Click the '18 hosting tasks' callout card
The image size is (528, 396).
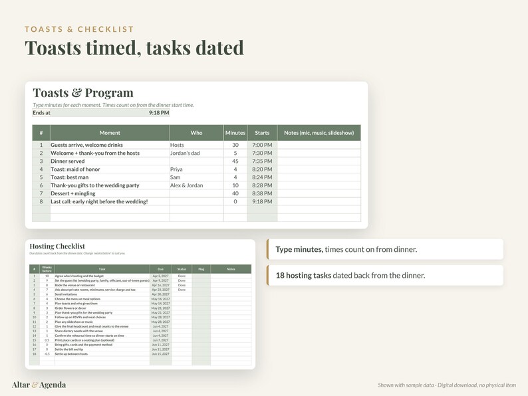point(385,275)
